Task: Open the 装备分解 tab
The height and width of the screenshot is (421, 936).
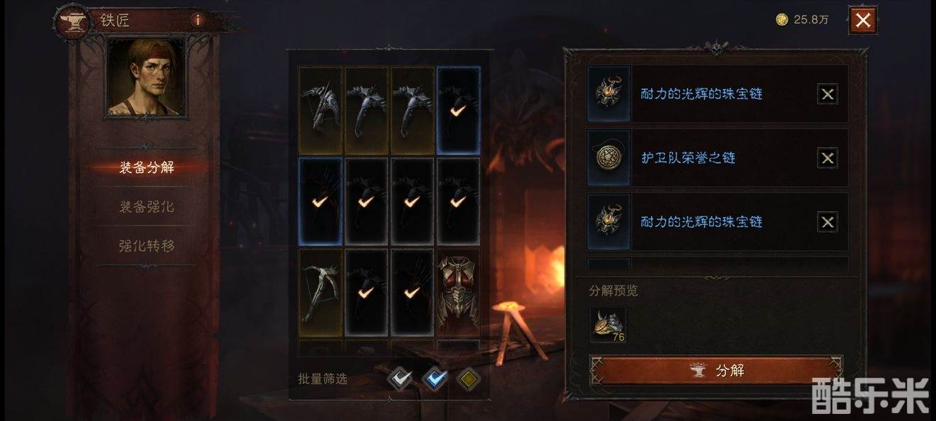Action: [146, 167]
